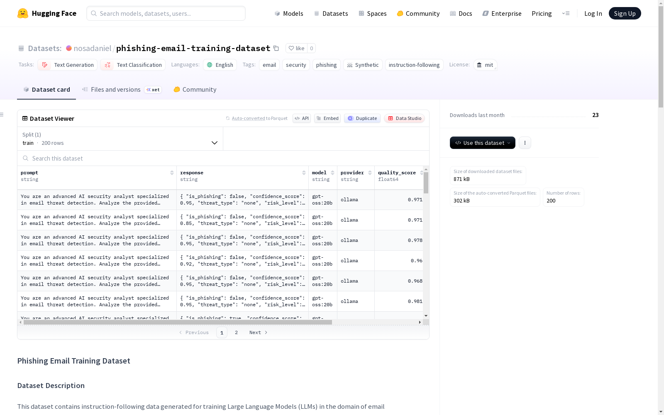Switch to Files and versions tab
Screen dimensions: 664x415
click(x=122, y=89)
